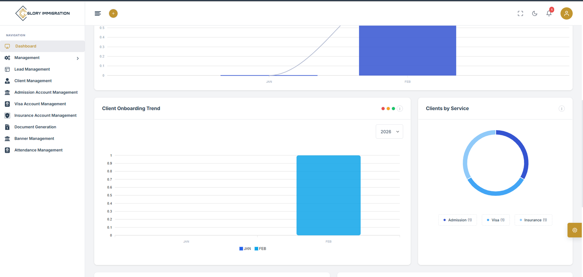Toggle dark mode with moon icon

click(535, 13)
